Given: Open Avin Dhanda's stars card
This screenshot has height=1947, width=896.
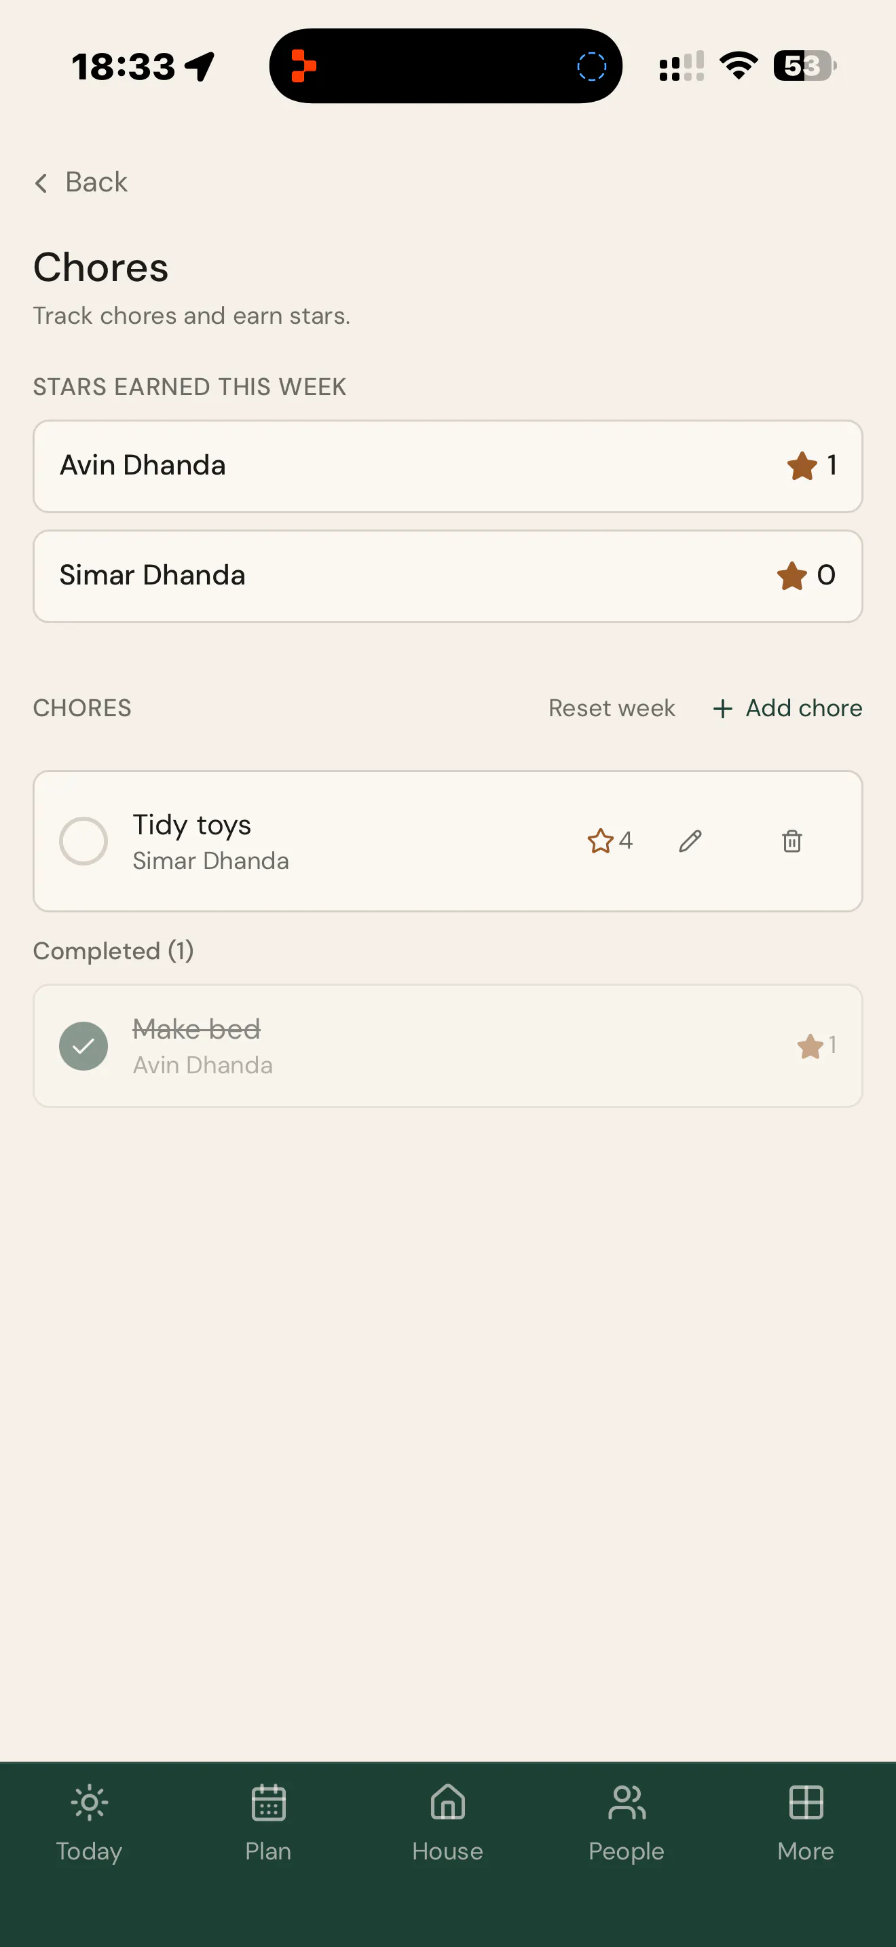Looking at the screenshot, I should tap(448, 466).
